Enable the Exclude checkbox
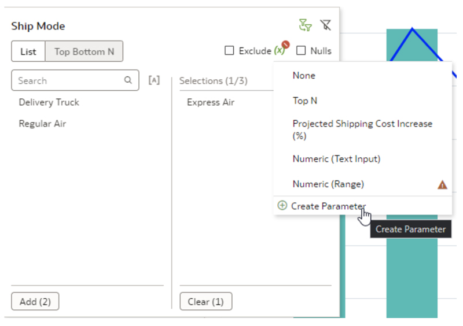This screenshot has width=463, height=326. (229, 51)
